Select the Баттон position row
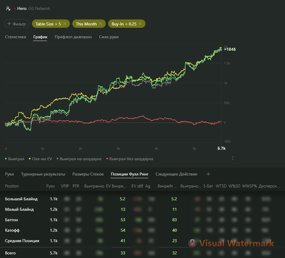 (x=142, y=220)
